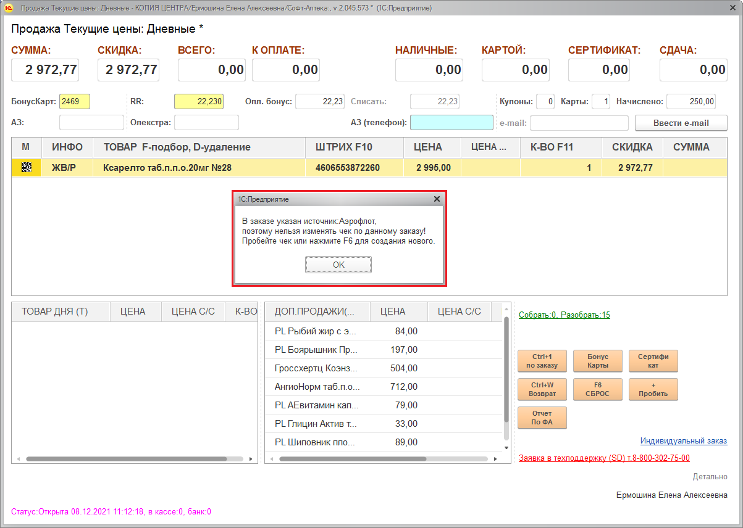The height and width of the screenshot is (528, 743).
Task: Close the 1С:Предприятие message dialog
Action: pos(437,199)
